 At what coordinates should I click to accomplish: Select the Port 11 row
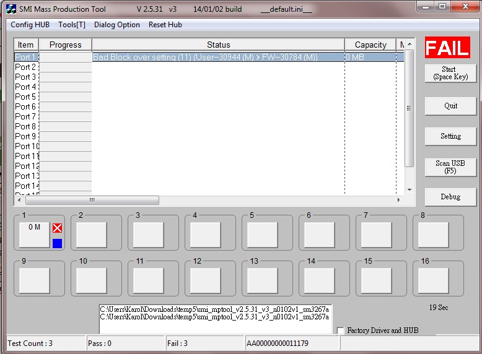click(209, 157)
